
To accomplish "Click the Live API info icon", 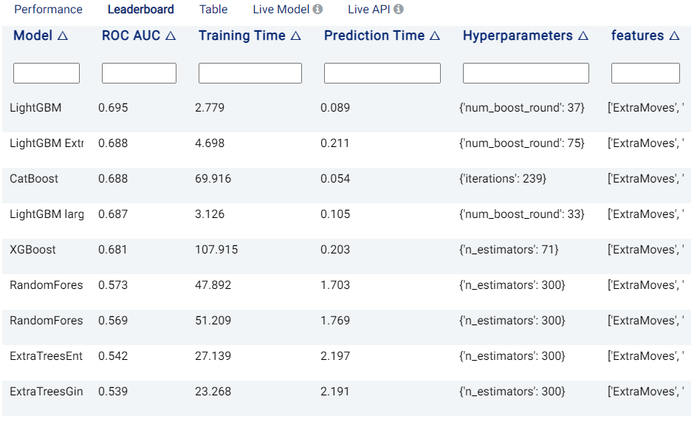I will 398,10.
